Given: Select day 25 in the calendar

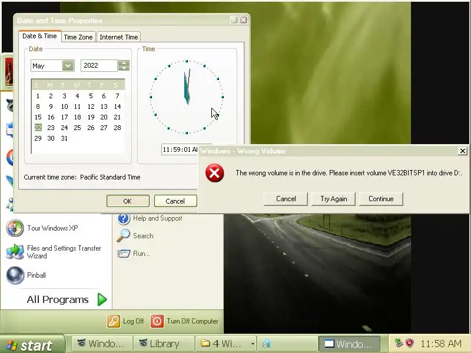Looking at the screenshot, I should (x=78, y=128).
